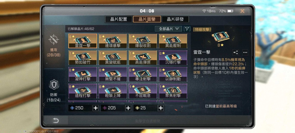Choose the 沉穩打擊 purple chip
Screen dimensions: 295x133
coord(173,58)
